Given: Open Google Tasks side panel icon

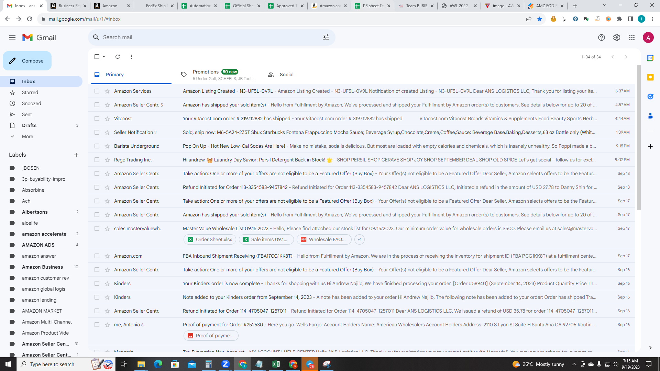Looking at the screenshot, I should (650, 97).
